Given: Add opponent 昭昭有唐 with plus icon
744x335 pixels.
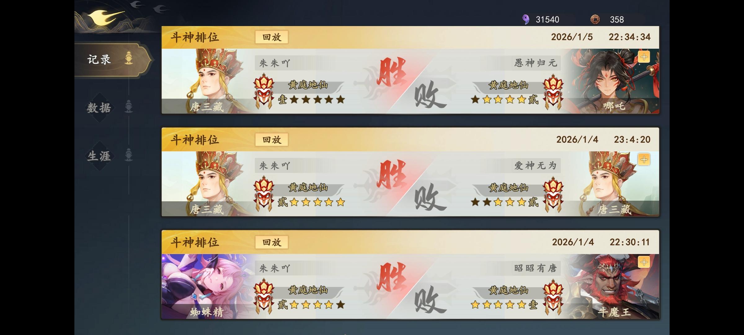Looking at the screenshot, I should click(x=644, y=262).
